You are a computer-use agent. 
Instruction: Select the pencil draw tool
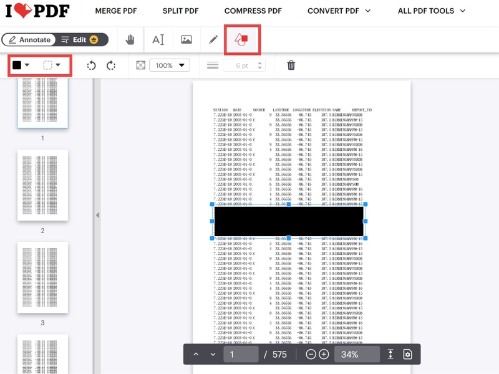tap(213, 40)
